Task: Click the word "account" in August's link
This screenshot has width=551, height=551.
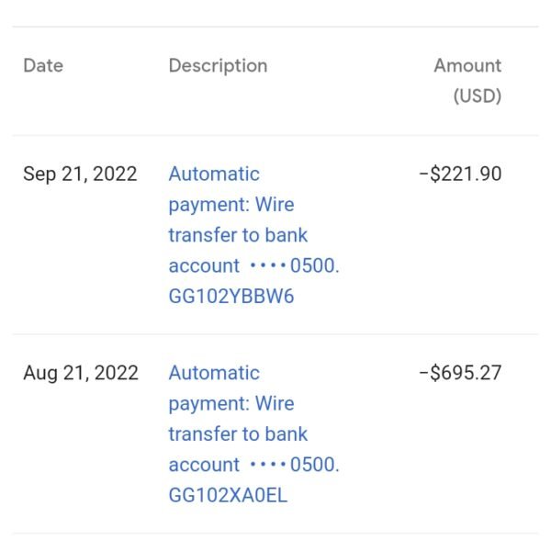Action: click(204, 465)
